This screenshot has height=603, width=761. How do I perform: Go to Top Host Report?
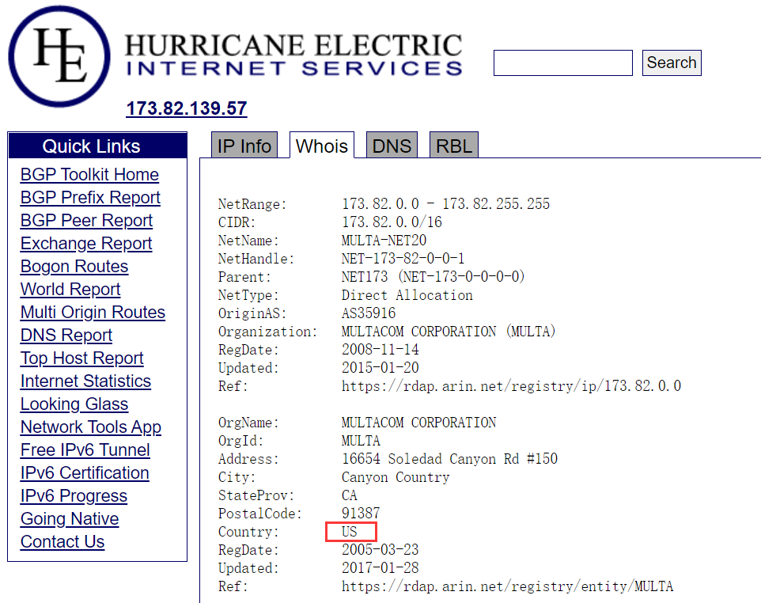82,358
